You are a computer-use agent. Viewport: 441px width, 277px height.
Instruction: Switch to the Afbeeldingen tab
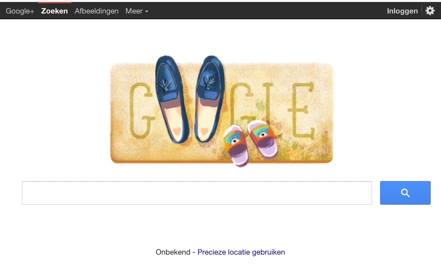click(96, 11)
